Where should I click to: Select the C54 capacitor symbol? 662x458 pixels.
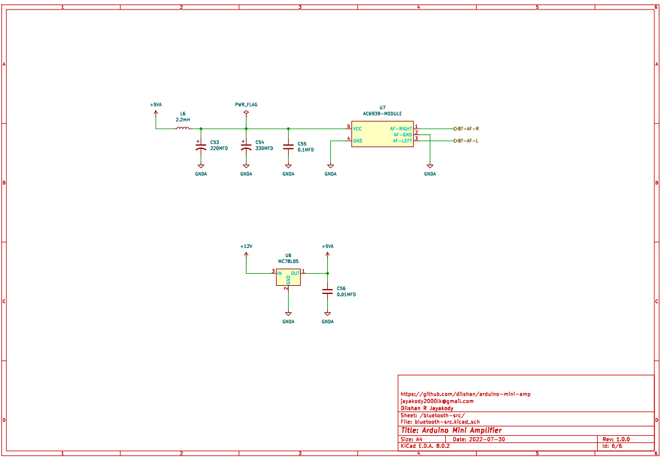[246, 147]
